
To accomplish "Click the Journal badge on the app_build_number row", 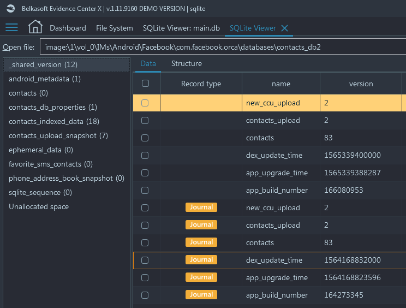I will (x=201, y=295).
